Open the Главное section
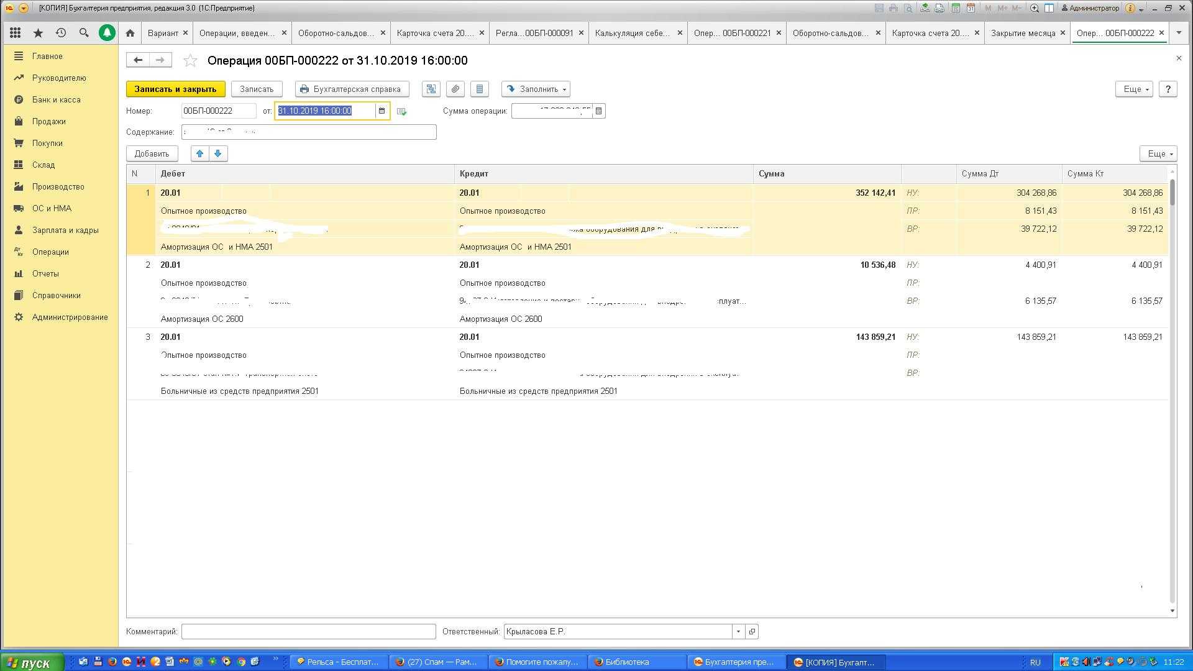 point(47,56)
